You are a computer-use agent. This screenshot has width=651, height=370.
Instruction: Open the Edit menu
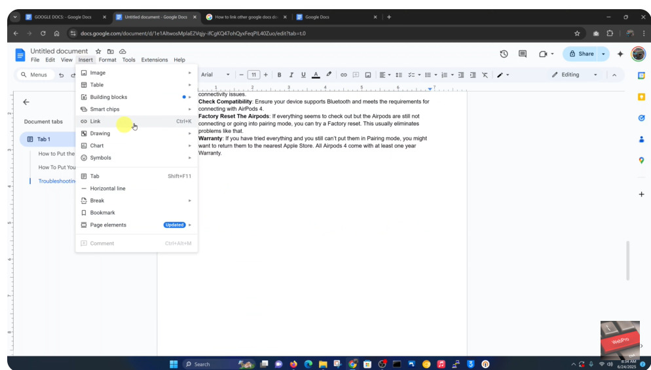click(x=50, y=60)
